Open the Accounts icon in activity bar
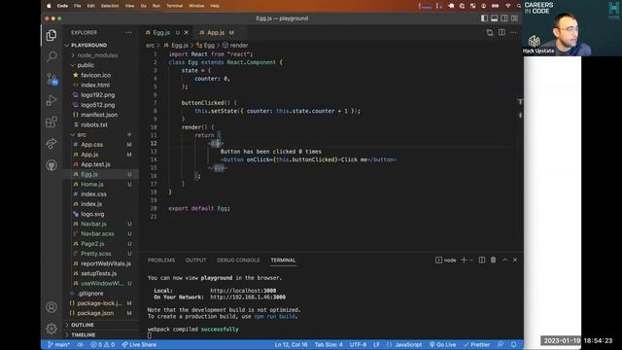The image size is (622, 350). click(x=52, y=307)
